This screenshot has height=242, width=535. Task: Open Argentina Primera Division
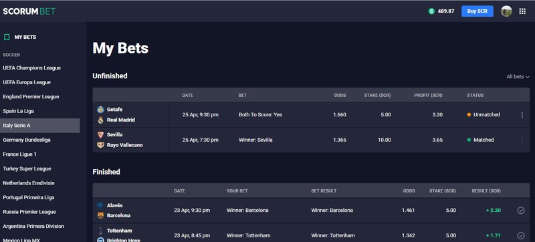(x=33, y=226)
